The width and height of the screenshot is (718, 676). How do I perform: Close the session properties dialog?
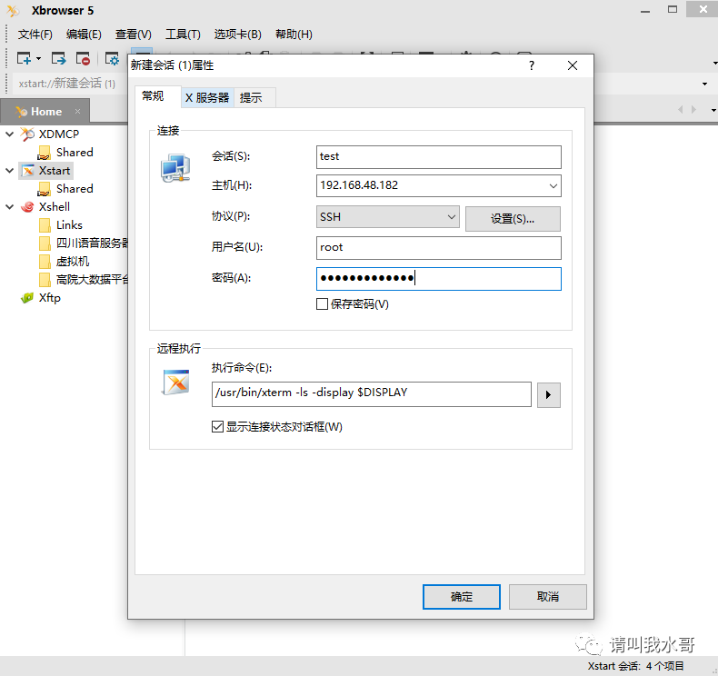(573, 65)
